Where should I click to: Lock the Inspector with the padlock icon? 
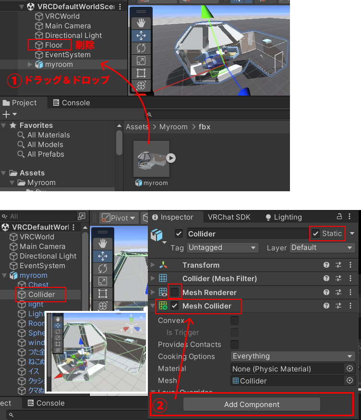click(339, 217)
